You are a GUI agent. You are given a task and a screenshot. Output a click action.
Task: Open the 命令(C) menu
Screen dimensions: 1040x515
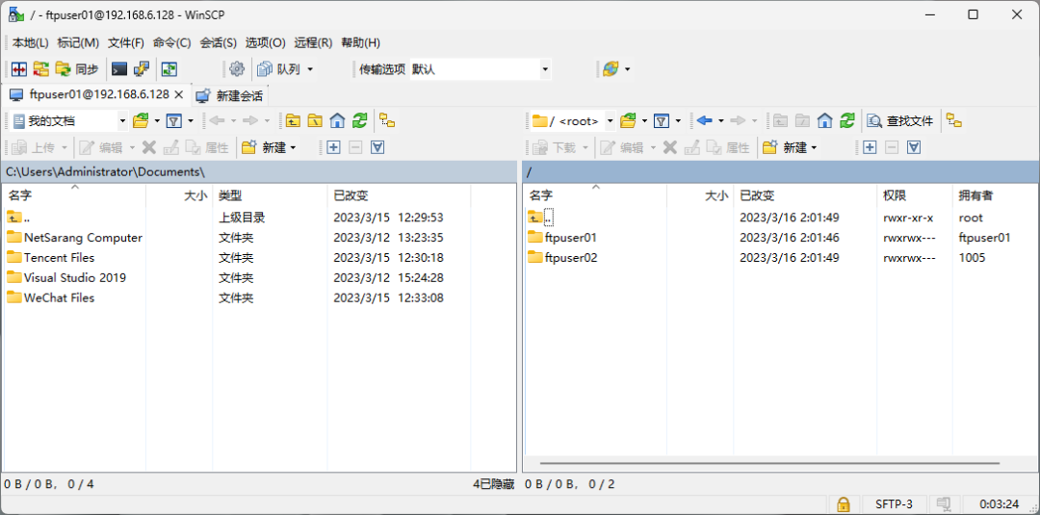pyautogui.click(x=171, y=43)
